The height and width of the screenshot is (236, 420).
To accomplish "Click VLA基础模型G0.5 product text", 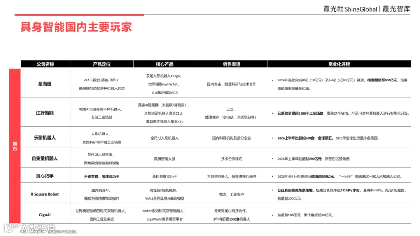I will click(164, 93).
